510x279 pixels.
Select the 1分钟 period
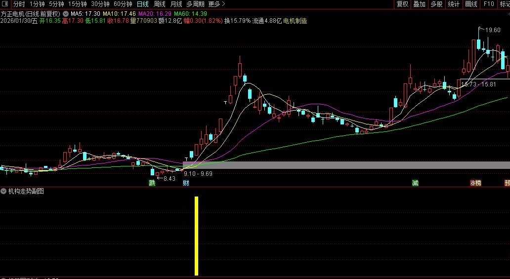pos(37,4)
